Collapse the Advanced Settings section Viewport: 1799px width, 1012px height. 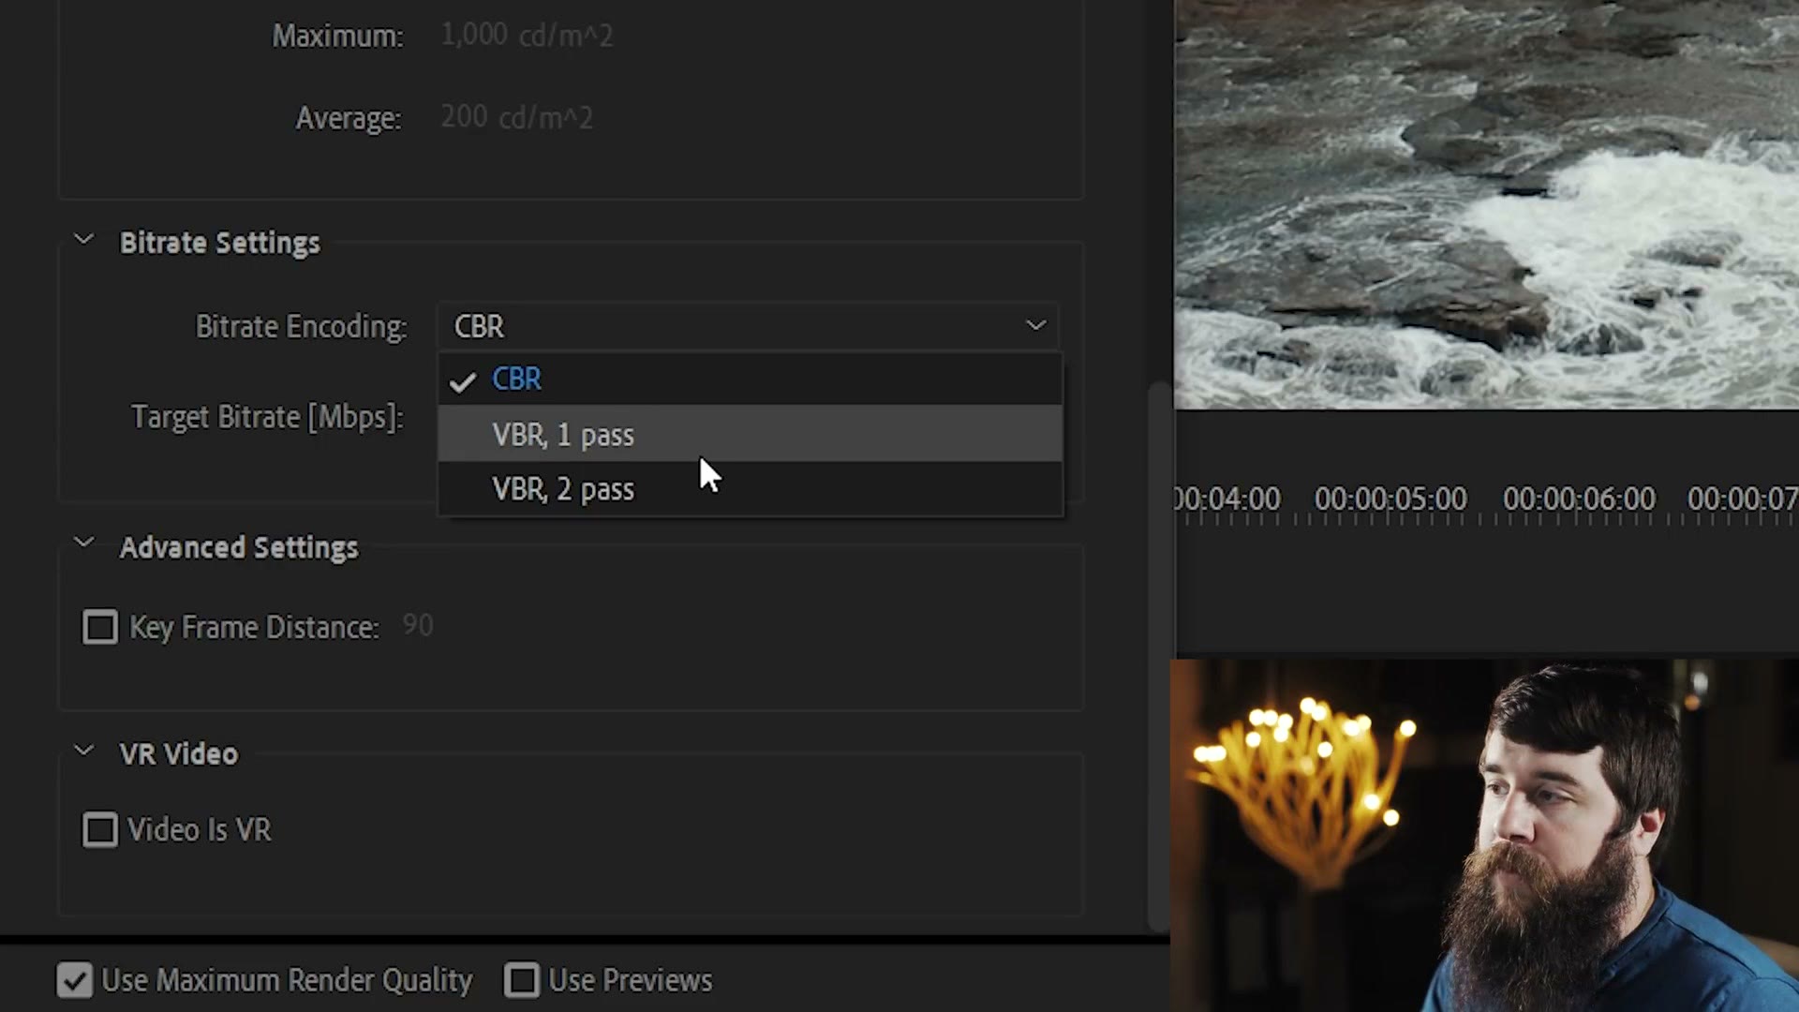pos(83,543)
